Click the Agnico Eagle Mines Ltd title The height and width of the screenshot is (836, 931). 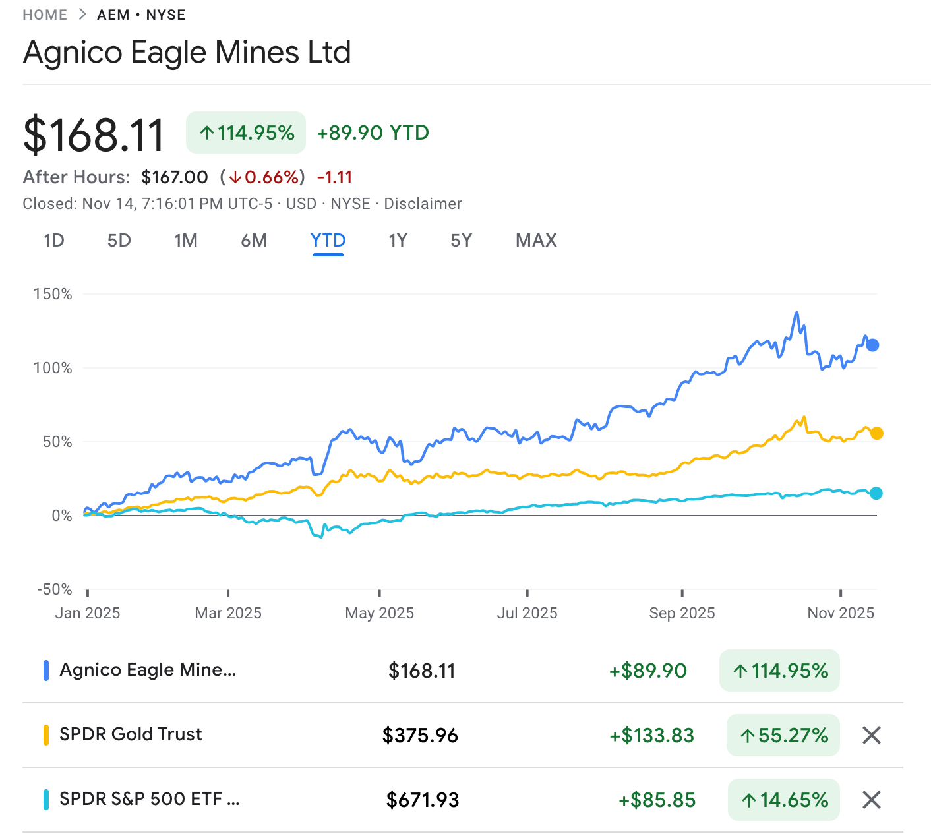(187, 53)
